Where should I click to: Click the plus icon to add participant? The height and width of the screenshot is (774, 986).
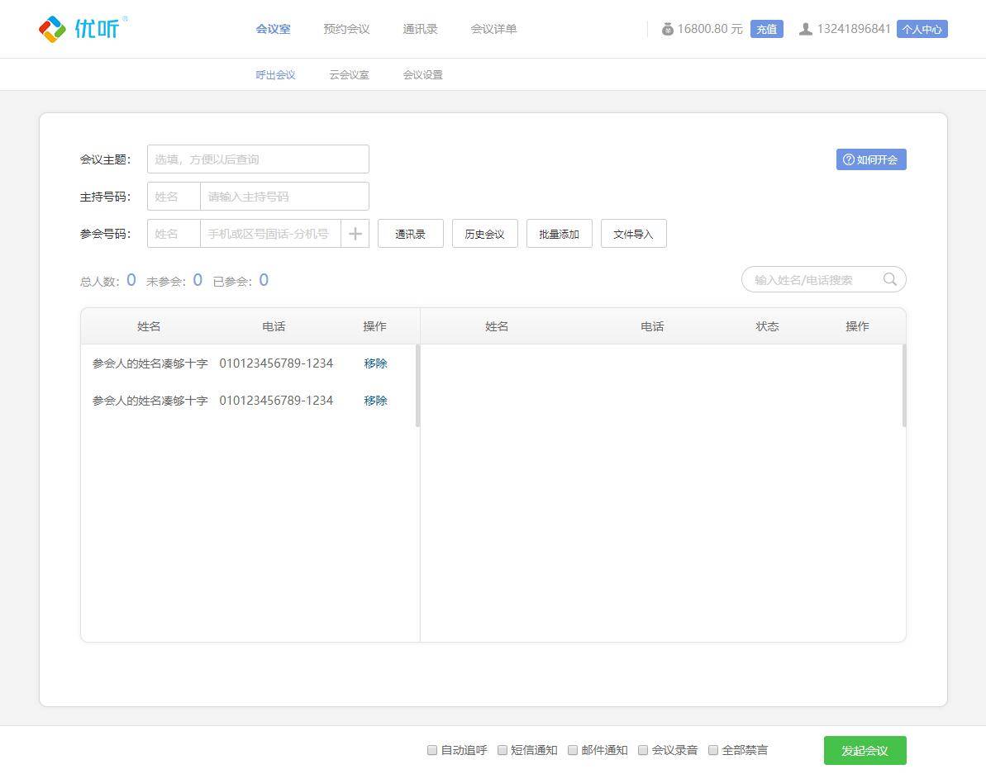click(x=355, y=234)
